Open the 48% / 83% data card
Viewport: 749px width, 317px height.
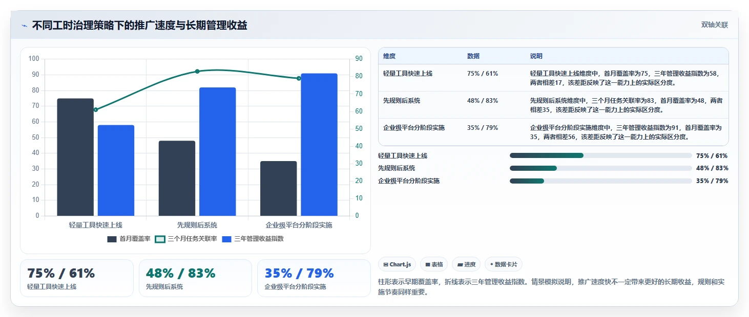coord(195,278)
